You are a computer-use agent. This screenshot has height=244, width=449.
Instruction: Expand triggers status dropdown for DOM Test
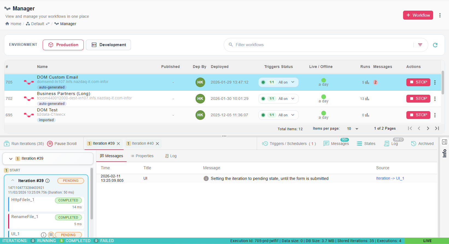click(x=293, y=115)
